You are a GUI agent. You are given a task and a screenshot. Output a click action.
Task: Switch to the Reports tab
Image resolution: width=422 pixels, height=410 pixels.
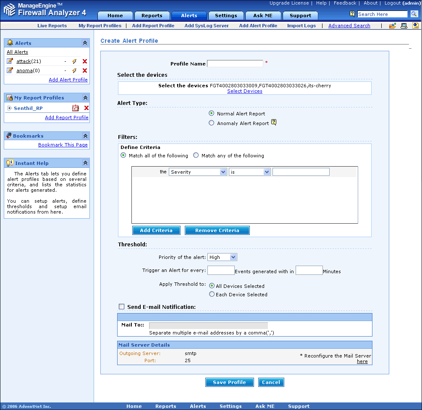tap(152, 16)
